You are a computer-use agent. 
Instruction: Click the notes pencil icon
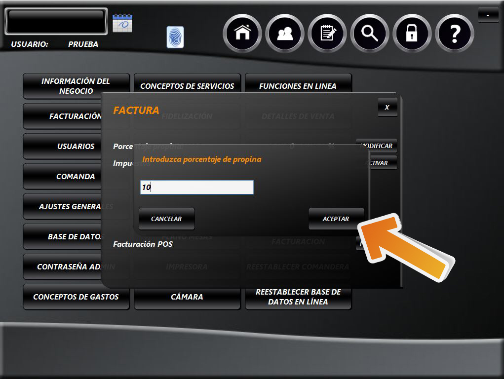pyautogui.click(x=327, y=34)
